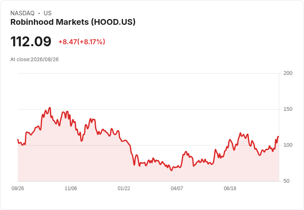Click the first data point of the price line
304x210 pixels.
(18, 140)
